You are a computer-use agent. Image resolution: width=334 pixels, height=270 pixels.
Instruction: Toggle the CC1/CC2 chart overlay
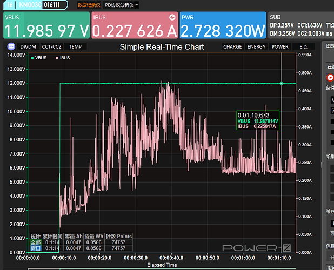(52, 47)
